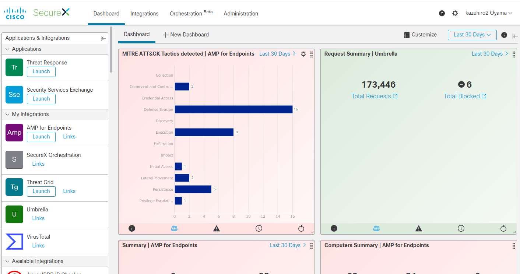Show info for Request Summary tile
The image size is (520, 274).
click(x=334, y=228)
